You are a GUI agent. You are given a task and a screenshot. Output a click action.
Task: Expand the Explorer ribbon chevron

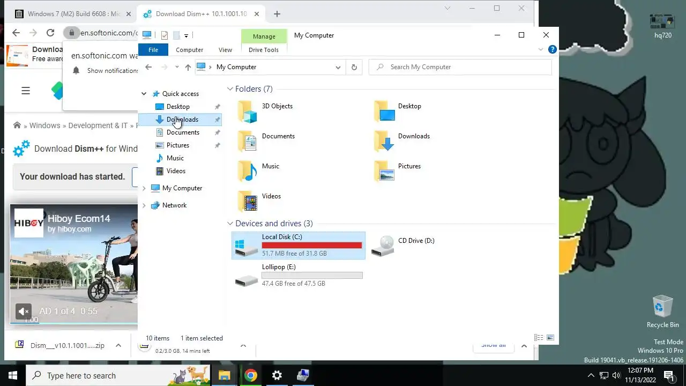[541, 49]
